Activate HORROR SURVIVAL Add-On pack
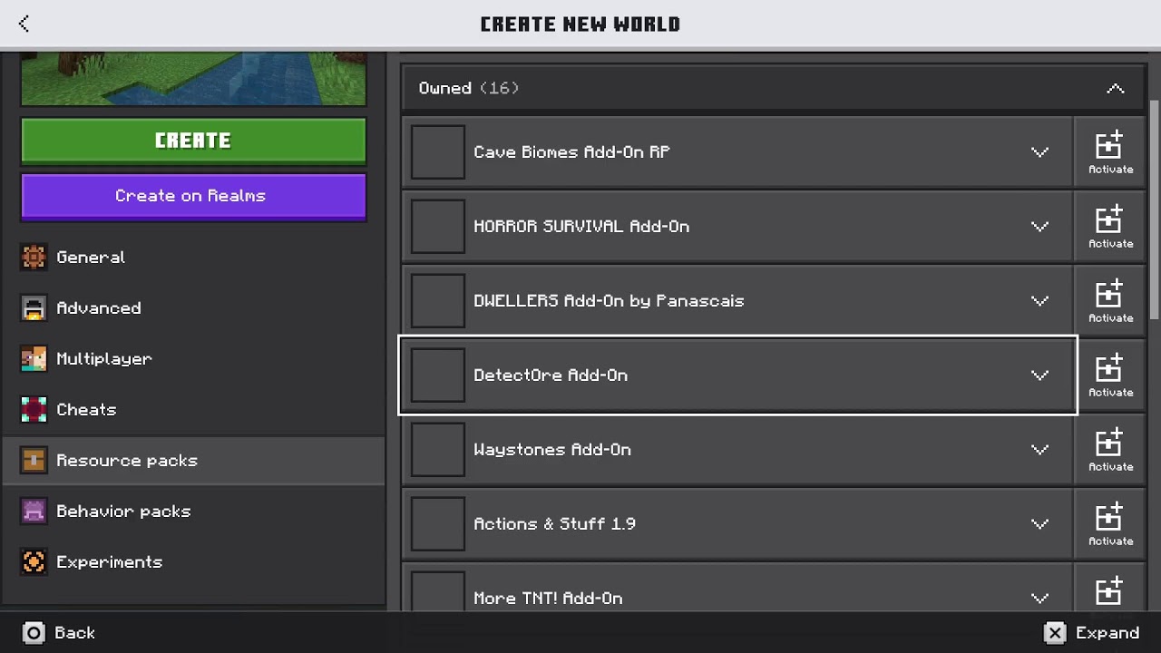 coord(1110,227)
